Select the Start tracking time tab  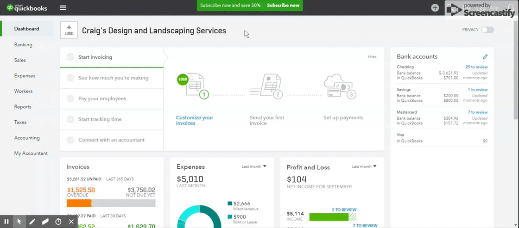point(112,119)
